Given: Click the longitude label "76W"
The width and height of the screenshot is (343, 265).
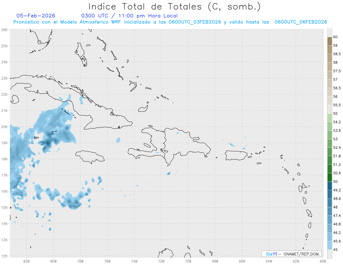Looking at the screenshot, I should [x=107, y=261].
